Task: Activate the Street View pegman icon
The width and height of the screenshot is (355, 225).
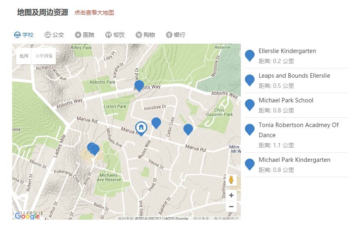Action: 231,180
